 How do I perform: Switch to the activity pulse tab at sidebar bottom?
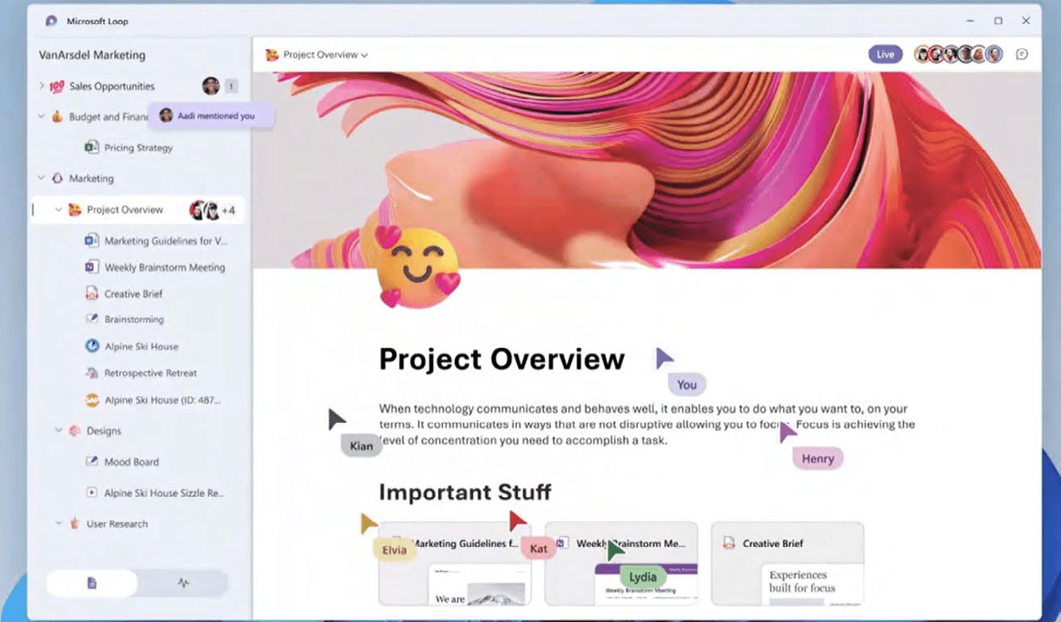pos(183,583)
